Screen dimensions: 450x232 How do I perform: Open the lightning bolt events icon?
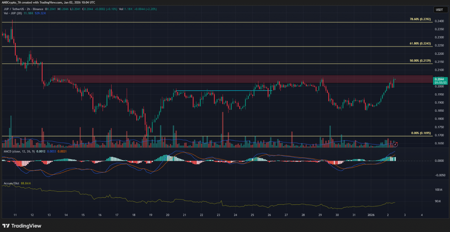(395, 144)
